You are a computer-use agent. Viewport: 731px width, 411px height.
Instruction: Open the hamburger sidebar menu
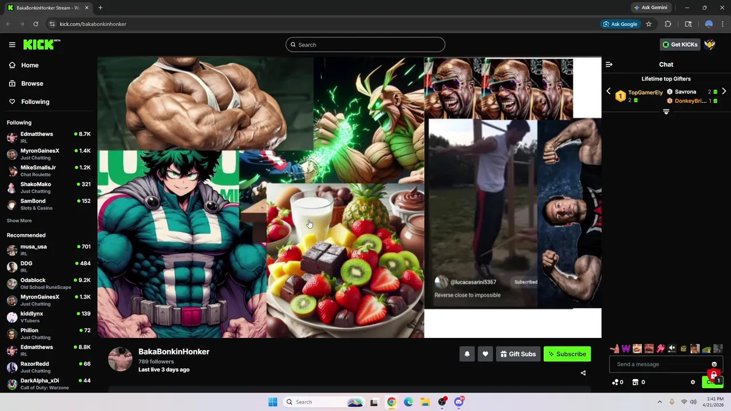[12, 45]
